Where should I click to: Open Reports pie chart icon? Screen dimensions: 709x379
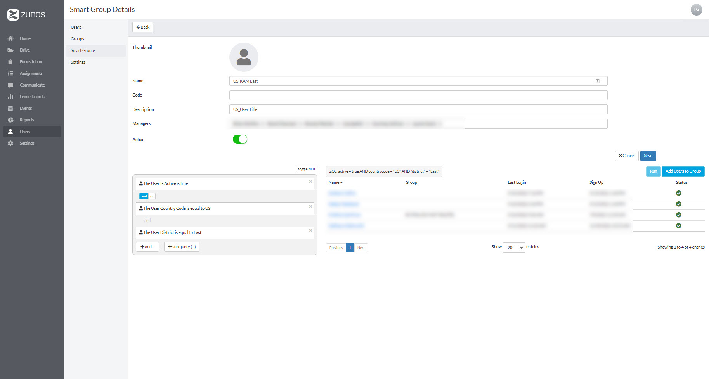10,120
